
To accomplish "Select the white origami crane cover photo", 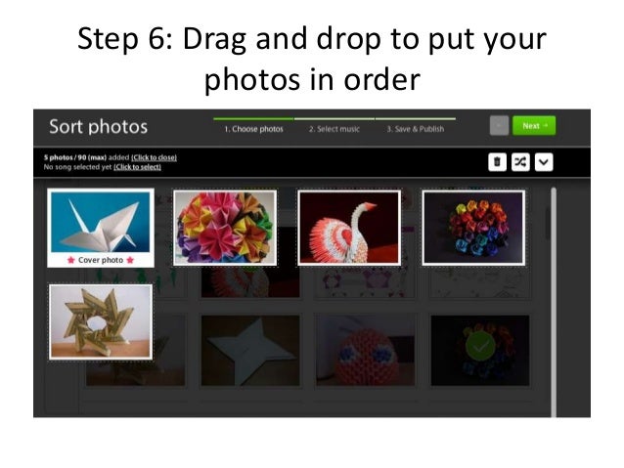I will [101, 222].
